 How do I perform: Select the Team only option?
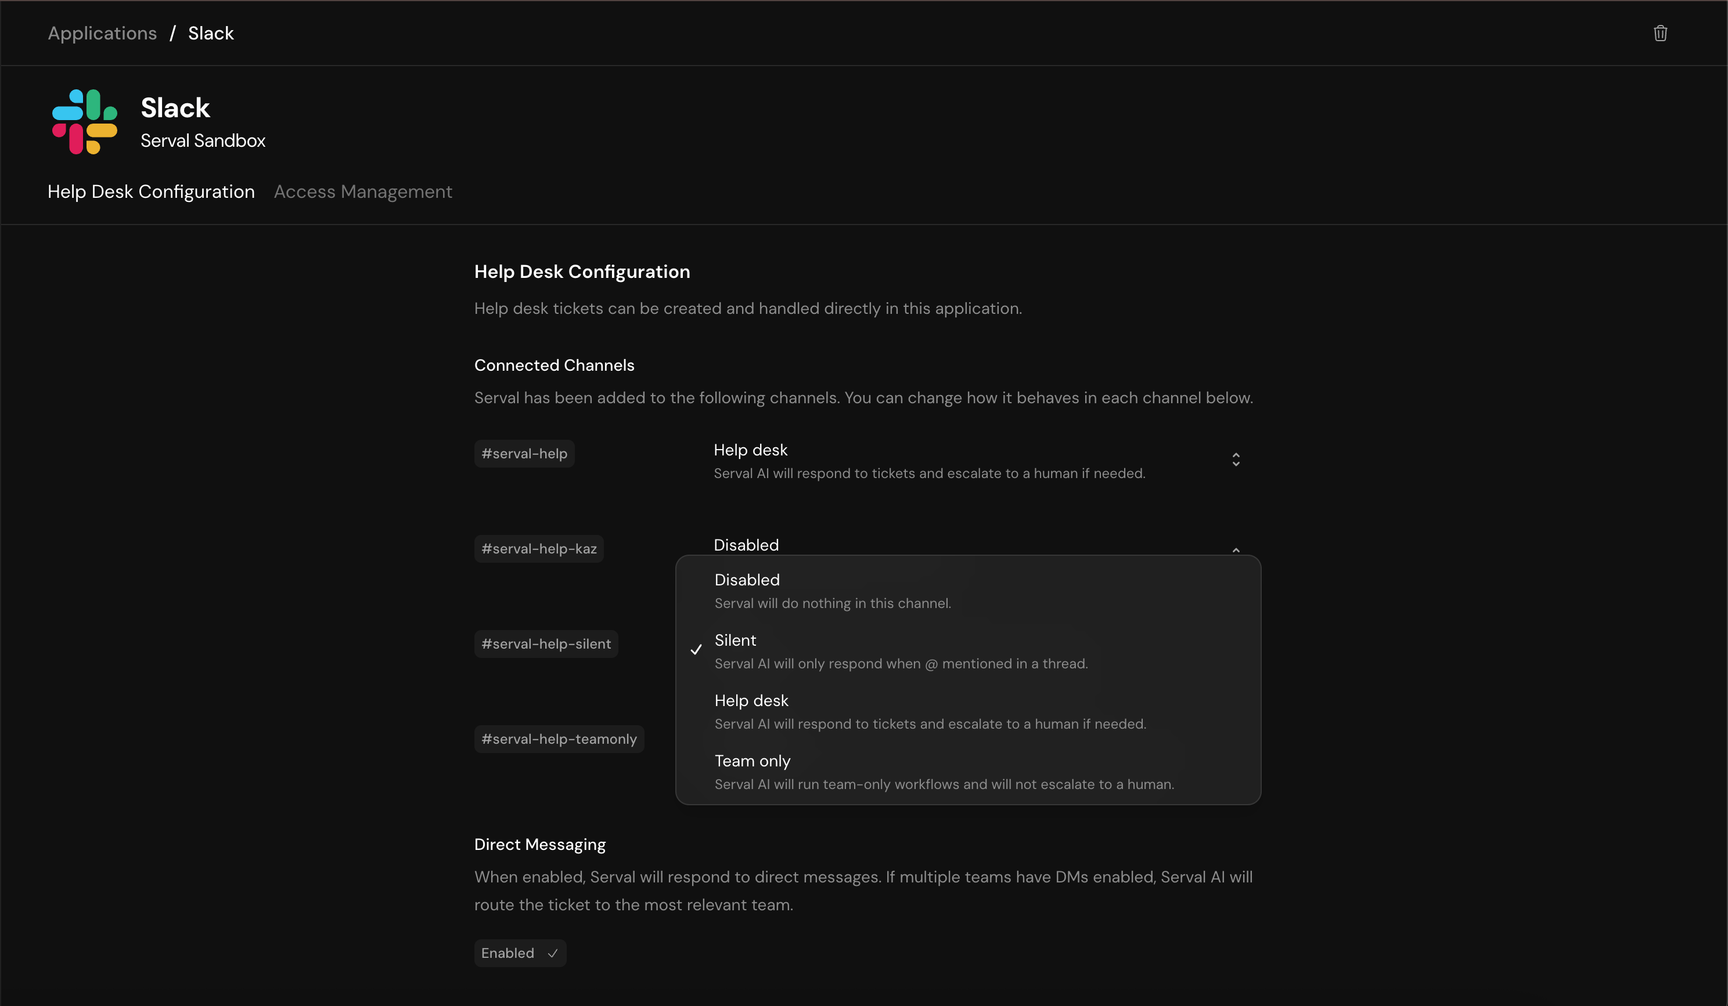click(967, 772)
